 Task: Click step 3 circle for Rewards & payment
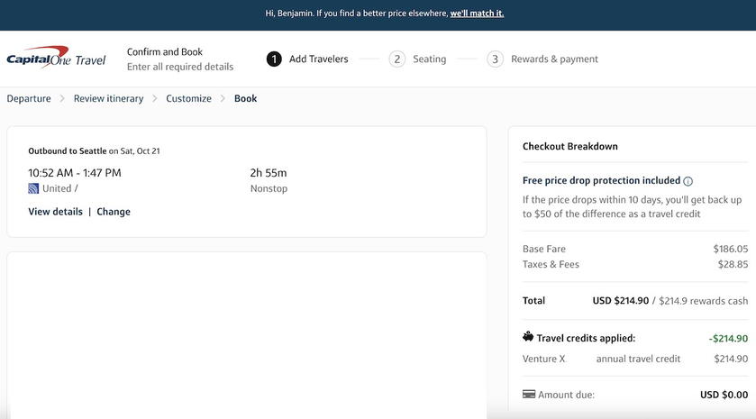(495, 59)
